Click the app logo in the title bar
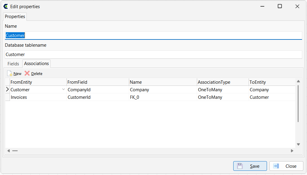This screenshot has width=307, height=175. tap(6, 6)
